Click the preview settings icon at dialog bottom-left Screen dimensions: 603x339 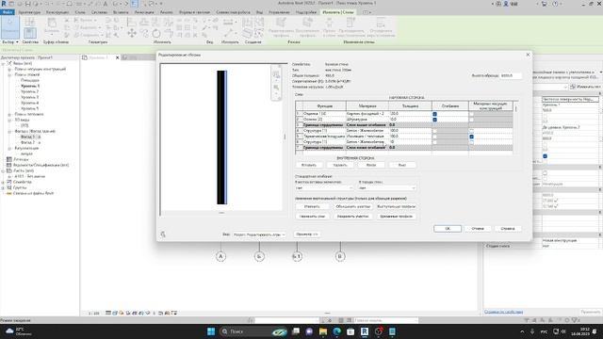(x=163, y=234)
